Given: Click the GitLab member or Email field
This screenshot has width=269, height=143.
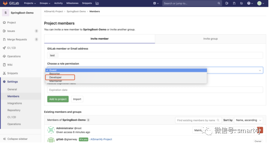Looking at the screenshot, I should [x=155, y=55].
